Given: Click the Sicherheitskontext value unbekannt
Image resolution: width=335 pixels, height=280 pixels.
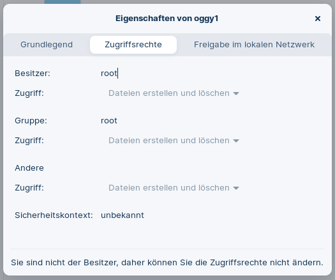Looking at the screenshot, I should [x=123, y=215].
